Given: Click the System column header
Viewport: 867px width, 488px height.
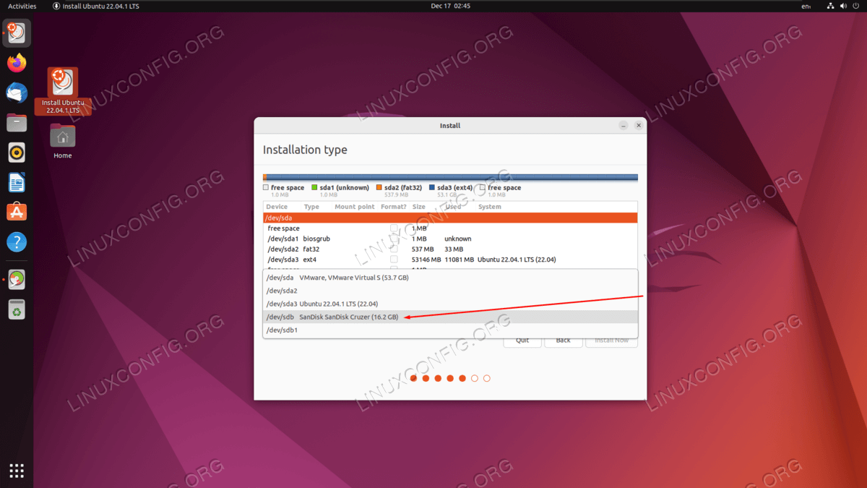Looking at the screenshot, I should [x=489, y=207].
